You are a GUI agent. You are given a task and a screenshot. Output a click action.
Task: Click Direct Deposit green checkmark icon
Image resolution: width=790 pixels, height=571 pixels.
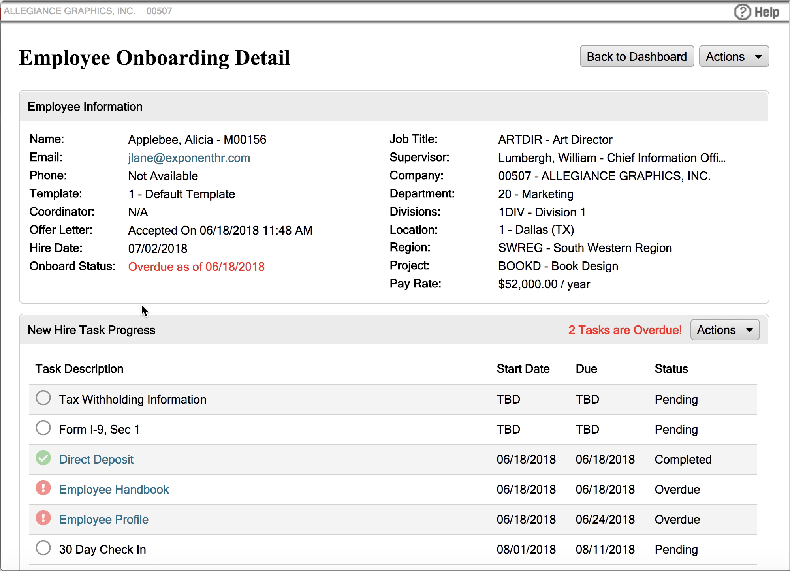pos(43,458)
